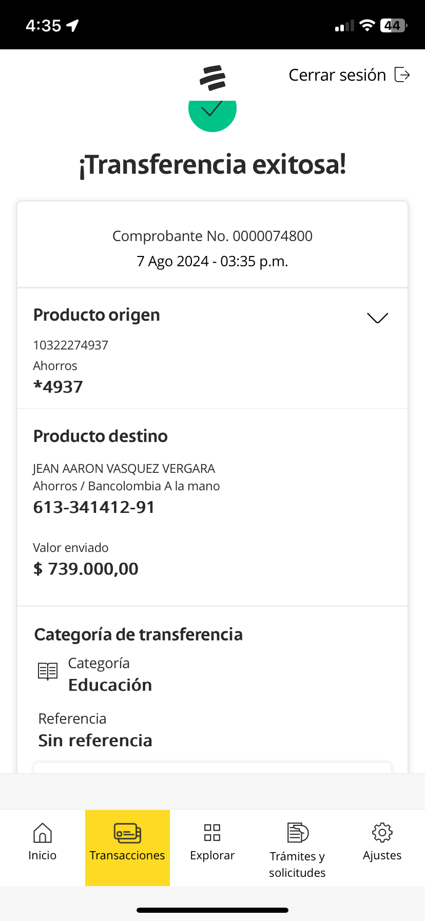This screenshot has width=425, height=921.
Task: Tap the Transacciones card icon
Action: tap(127, 833)
